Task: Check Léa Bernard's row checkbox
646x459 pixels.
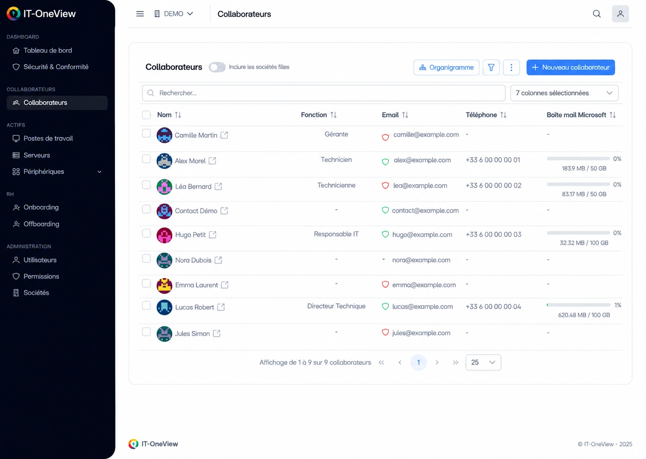Action: pyautogui.click(x=146, y=185)
